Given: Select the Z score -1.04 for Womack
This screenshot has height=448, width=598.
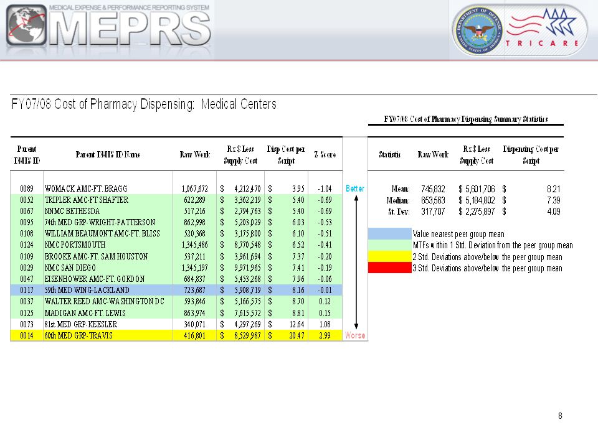Looking at the screenshot, I should coord(325,189).
